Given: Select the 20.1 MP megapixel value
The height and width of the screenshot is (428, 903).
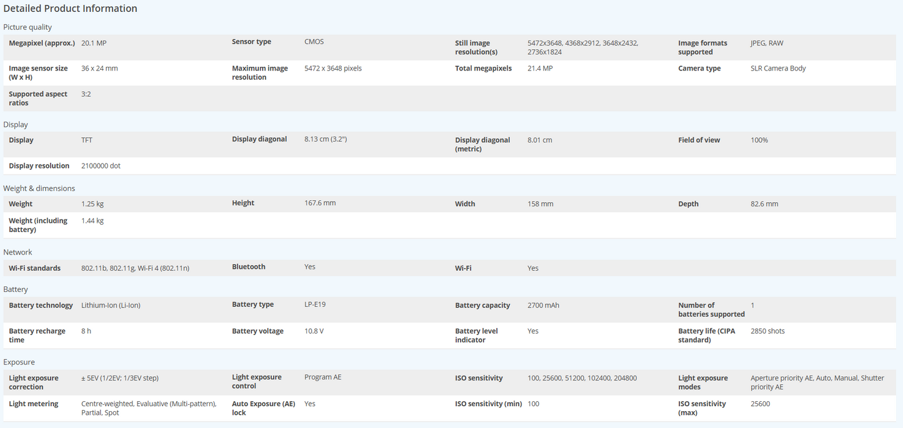Looking at the screenshot, I should pyautogui.click(x=94, y=43).
